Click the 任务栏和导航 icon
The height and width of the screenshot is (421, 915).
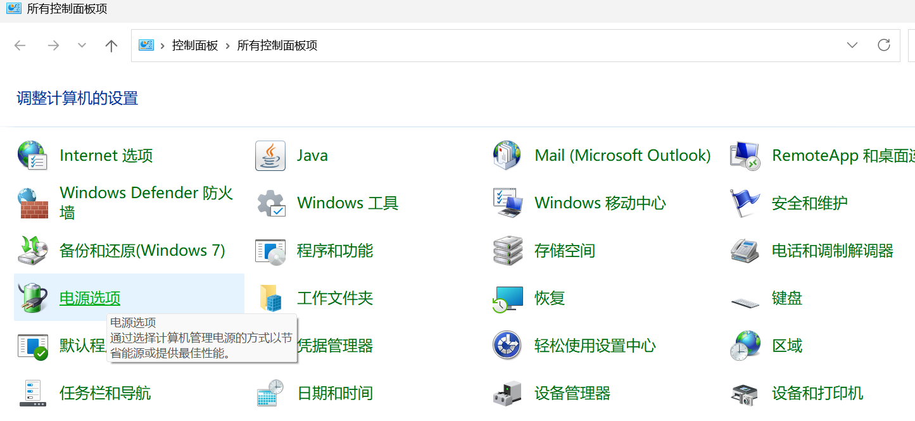[x=32, y=393]
